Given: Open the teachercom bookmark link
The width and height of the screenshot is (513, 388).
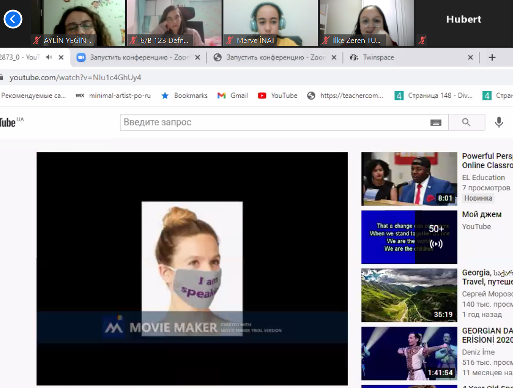Looking at the screenshot, I should [345, 95].
